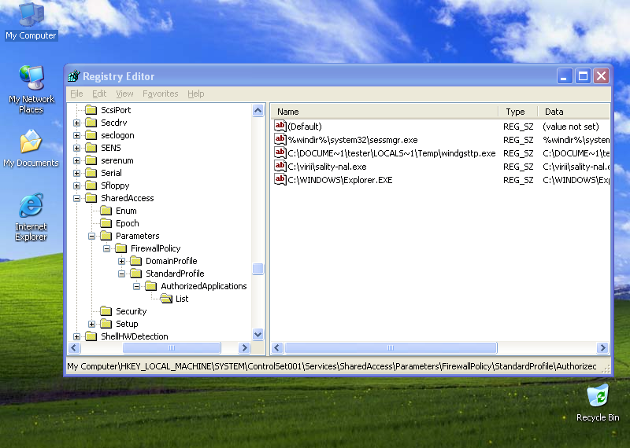630x448 pixels.
Task: Click the tree pane horizontal scrollbar thumb
Action: pos(172,347)
